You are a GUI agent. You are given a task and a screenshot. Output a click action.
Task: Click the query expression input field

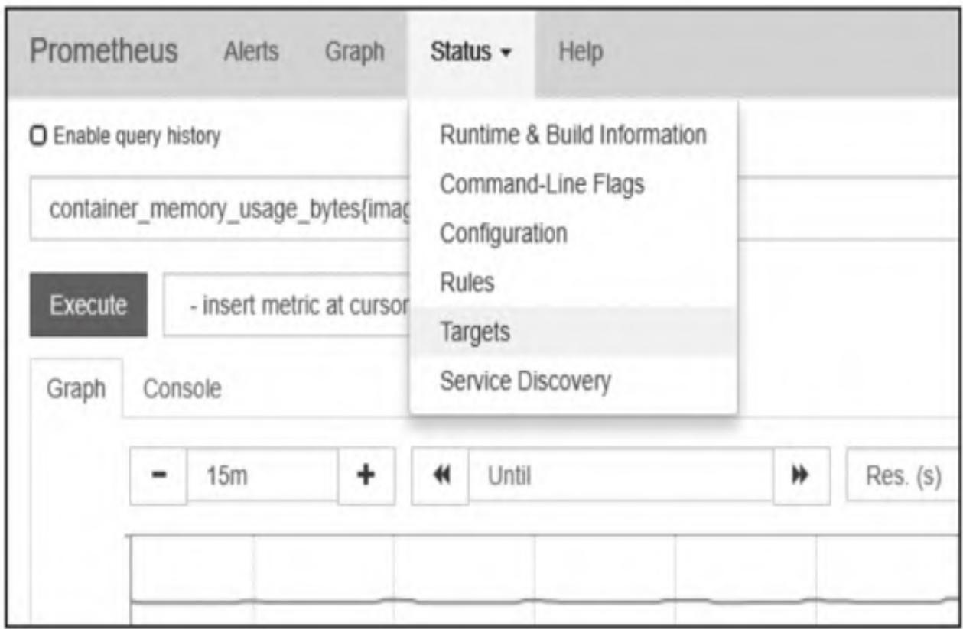coord(222,209)
